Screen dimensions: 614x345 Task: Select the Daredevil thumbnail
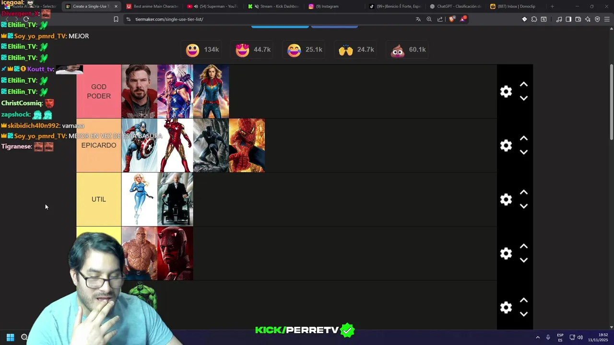pyautogui.click(x=175, y=253)
